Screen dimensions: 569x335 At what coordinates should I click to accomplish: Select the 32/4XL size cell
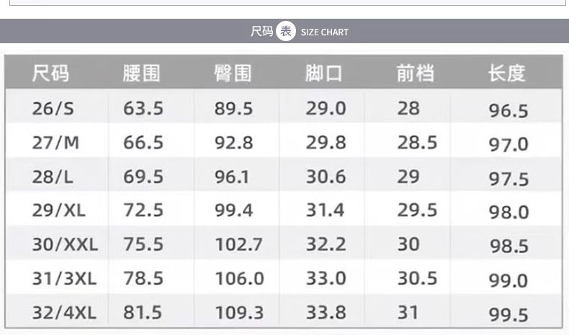[64, 313]
